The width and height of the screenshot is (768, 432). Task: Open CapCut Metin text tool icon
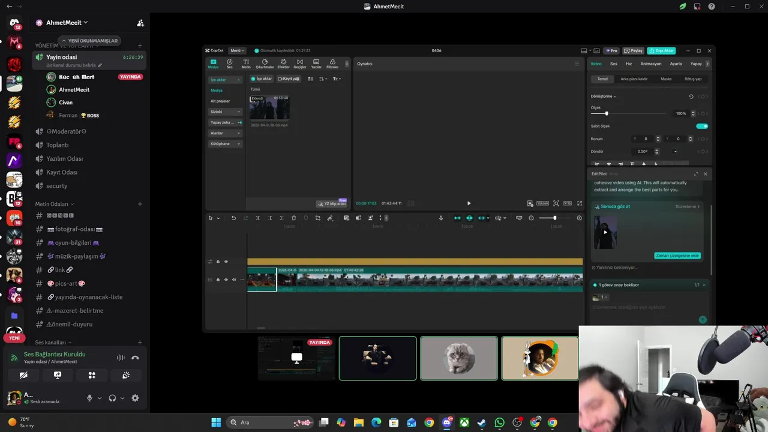246,64
